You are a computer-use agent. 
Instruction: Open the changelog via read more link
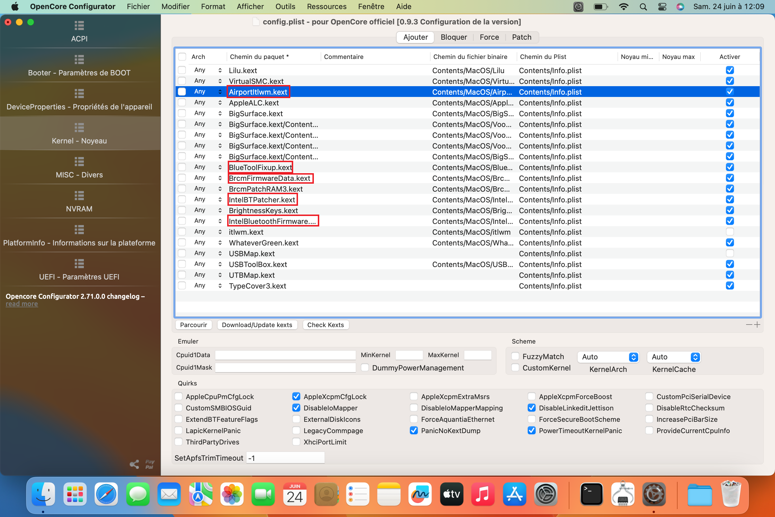coord(22,304)
